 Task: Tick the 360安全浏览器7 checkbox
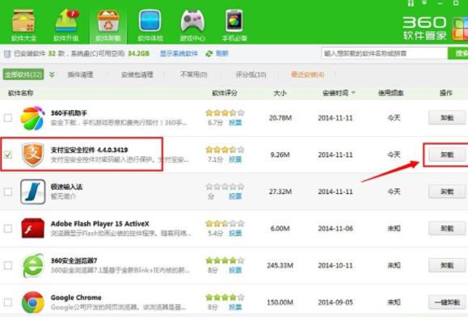pyautogui.click(x=8, y=265)
